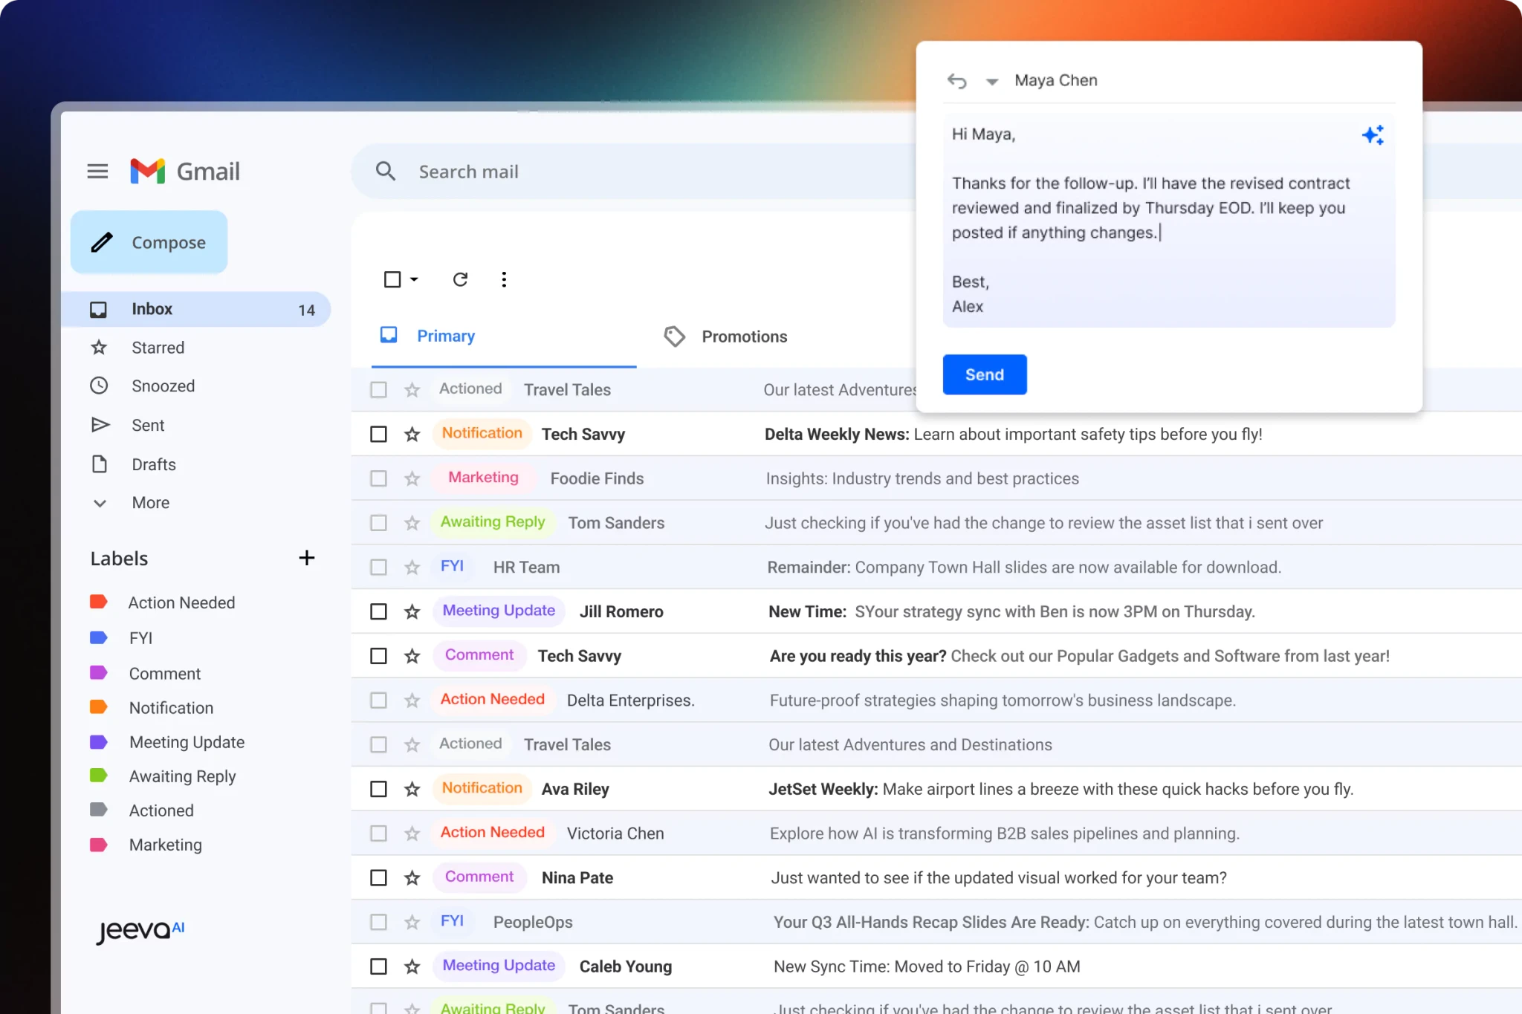This screenshot has width=1522, height=1014.
Task: Click the plus icon to add a label
Action: [x=307, y=558]
